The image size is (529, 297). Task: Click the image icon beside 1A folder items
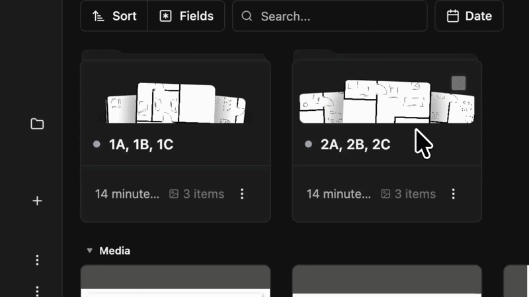[x=174, y=194]
